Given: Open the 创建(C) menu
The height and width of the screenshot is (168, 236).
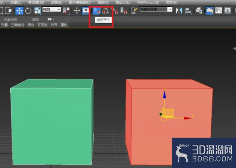Looking at the screenshot, I should (16, 2).
